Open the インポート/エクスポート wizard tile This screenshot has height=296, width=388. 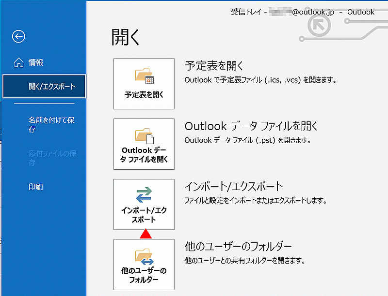click(144, 204)
